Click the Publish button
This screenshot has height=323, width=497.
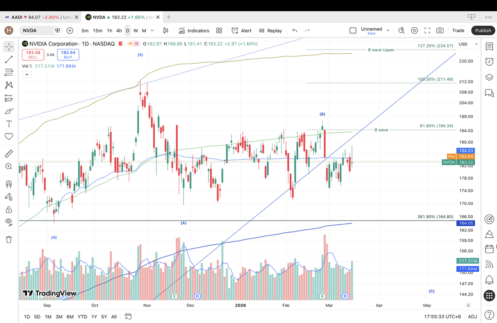tap(483, 31)
